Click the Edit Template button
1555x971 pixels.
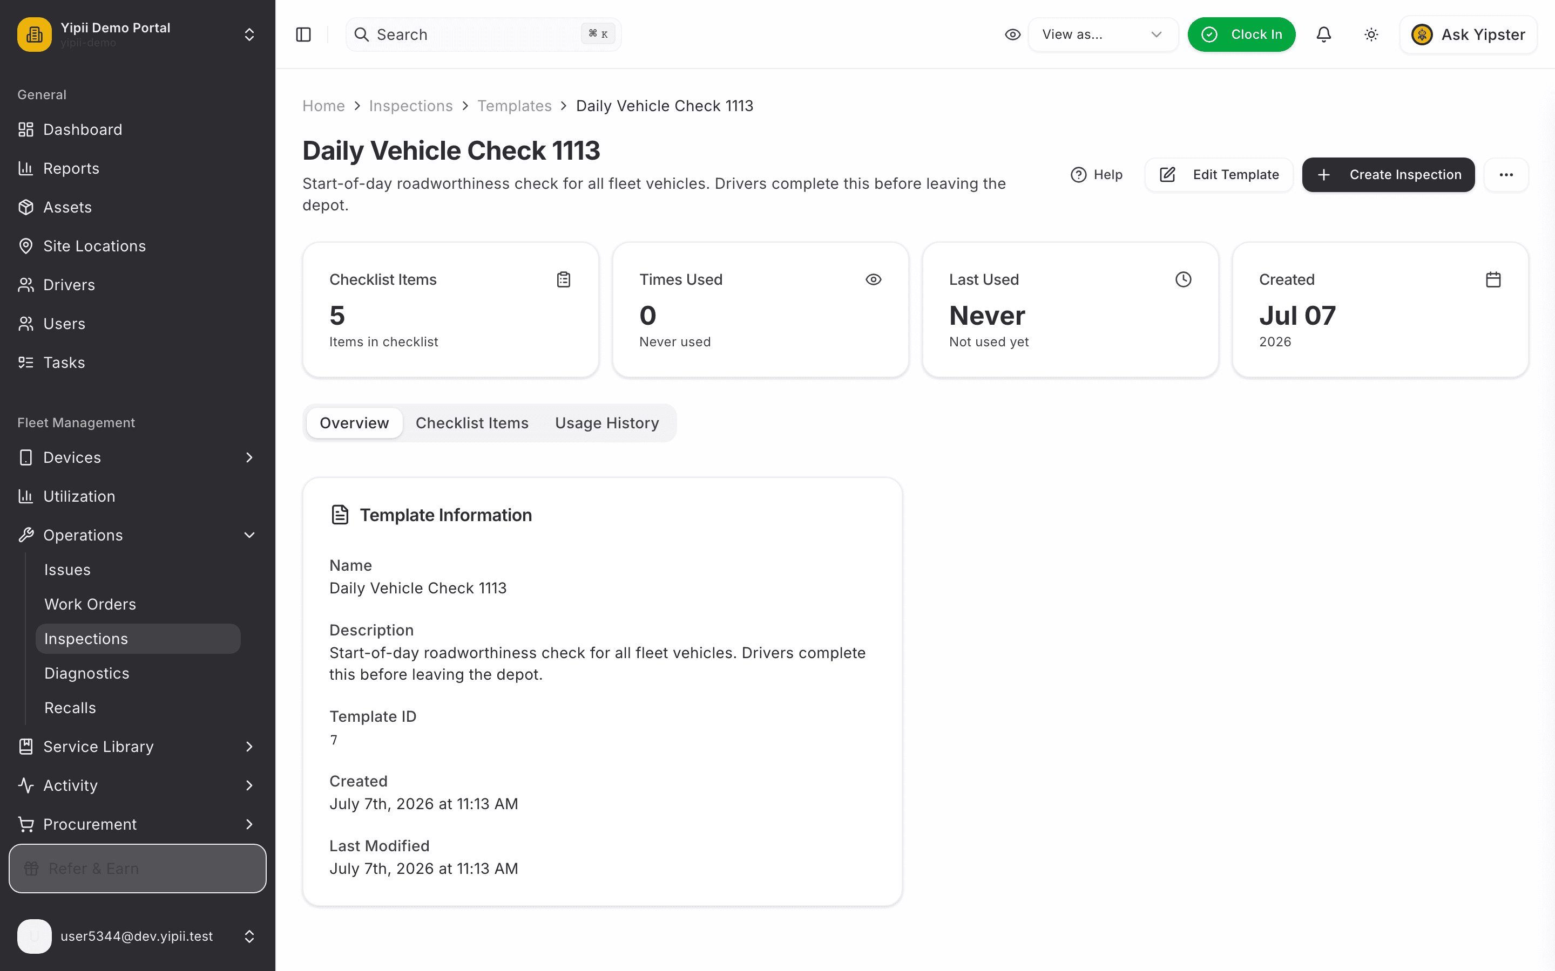tap(1219, 175)
